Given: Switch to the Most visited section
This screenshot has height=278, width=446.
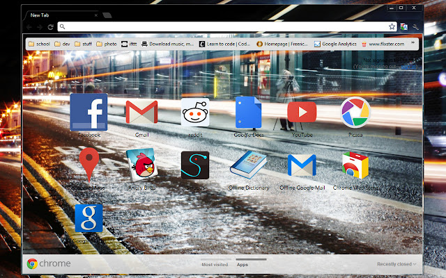Looking at the screenshot, I should (215, 264).
